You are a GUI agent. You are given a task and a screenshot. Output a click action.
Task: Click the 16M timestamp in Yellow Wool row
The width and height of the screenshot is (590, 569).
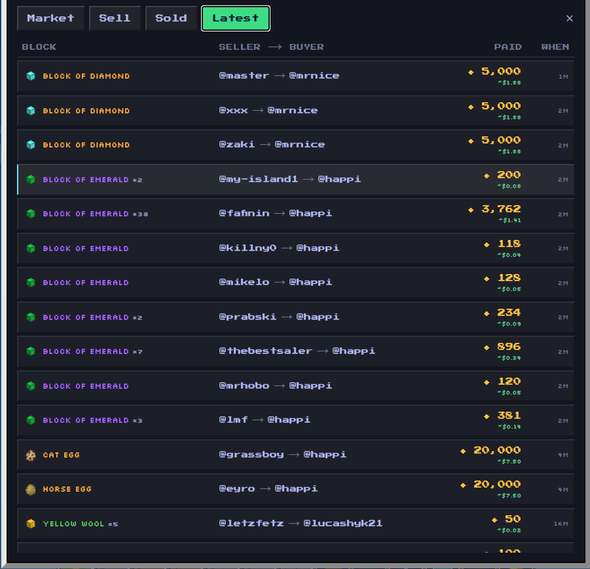pyautogui.click(x=561, y=524)
